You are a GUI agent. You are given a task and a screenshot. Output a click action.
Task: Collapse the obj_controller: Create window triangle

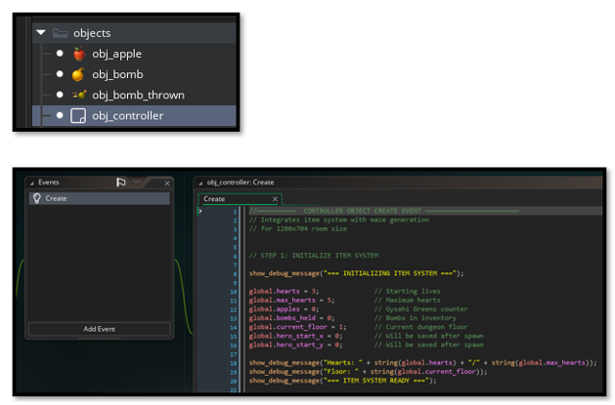pyautogui.click(x=198, y=182)
